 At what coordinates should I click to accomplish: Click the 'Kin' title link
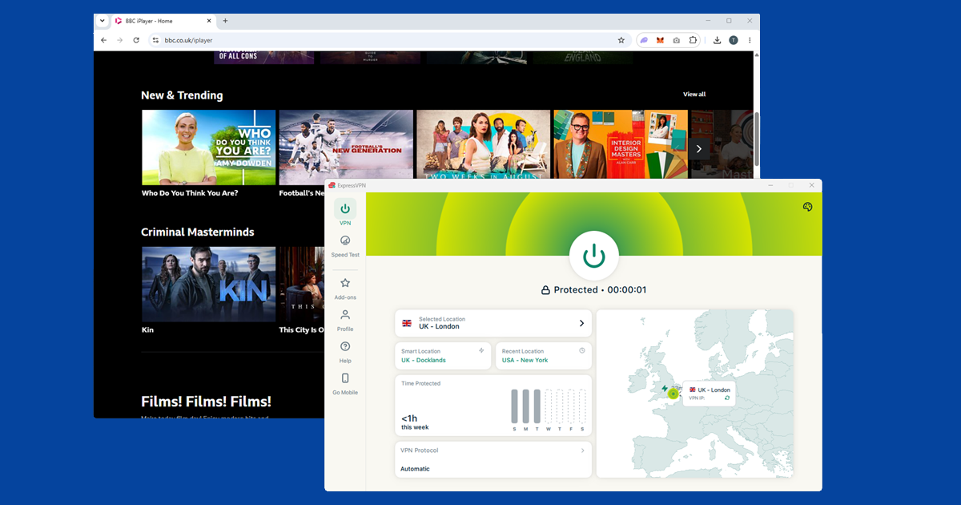(147, 330)
